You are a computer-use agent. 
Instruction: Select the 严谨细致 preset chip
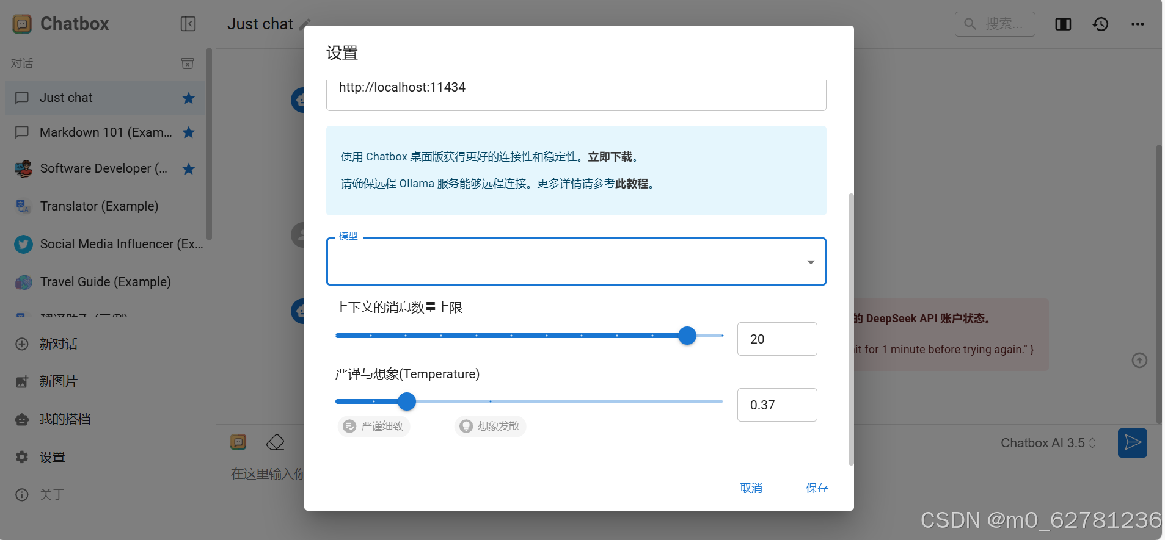pos(374,426)
